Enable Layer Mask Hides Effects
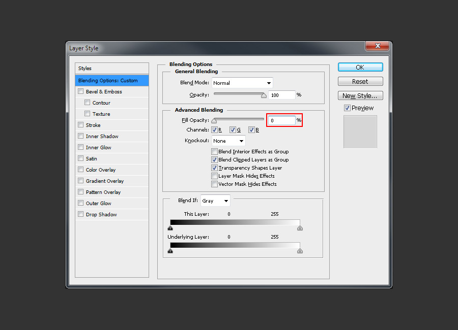 point(214,176)
